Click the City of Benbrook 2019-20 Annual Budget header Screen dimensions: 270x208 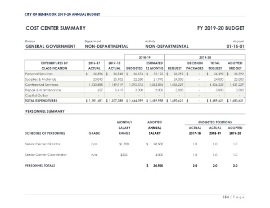[62, 15]
